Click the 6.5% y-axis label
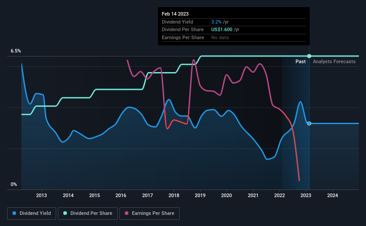 (x=16, y=51)
